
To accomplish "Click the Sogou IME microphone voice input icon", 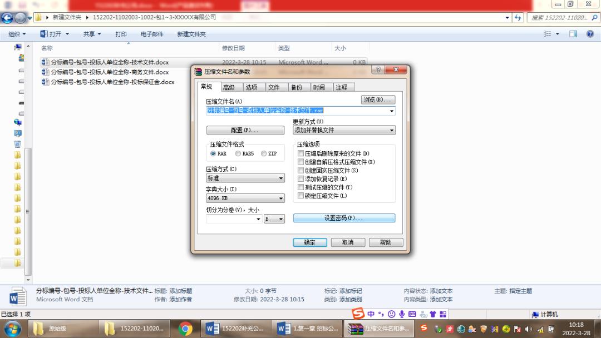I will (x=402, y=314).
